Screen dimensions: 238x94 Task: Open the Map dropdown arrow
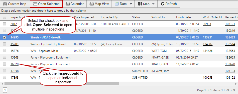153,4
